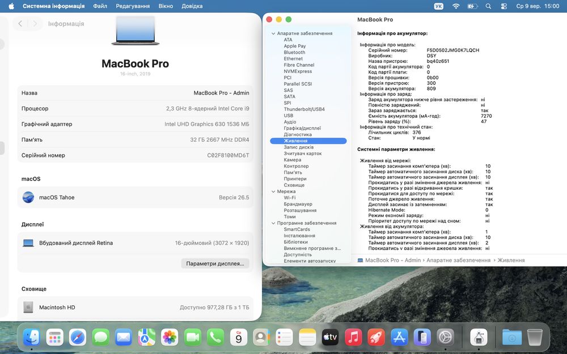Open the Файл menu
Viewport: 567px width, 354px height.
100,6
